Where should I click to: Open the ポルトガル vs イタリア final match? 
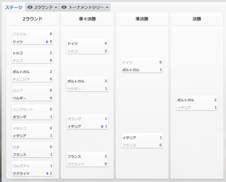[197, 103]
